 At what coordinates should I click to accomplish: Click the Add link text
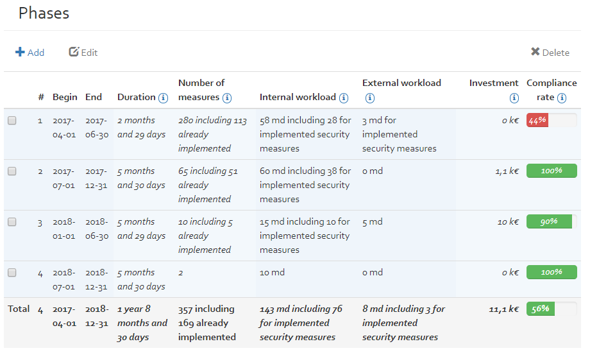pos(36,53)
